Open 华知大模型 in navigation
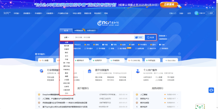This screenshot has height=109, width=218. pos(77,13)
